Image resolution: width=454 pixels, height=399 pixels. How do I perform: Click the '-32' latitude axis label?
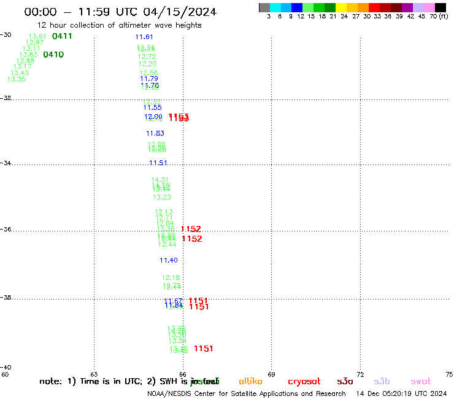(6, 98)
